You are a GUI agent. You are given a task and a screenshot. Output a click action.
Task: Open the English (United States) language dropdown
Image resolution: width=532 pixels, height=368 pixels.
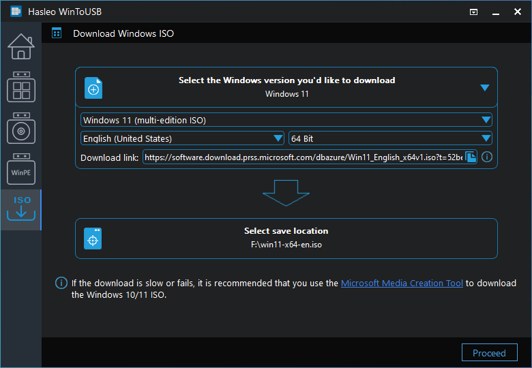pyautogui.click(x=182, y=138)
